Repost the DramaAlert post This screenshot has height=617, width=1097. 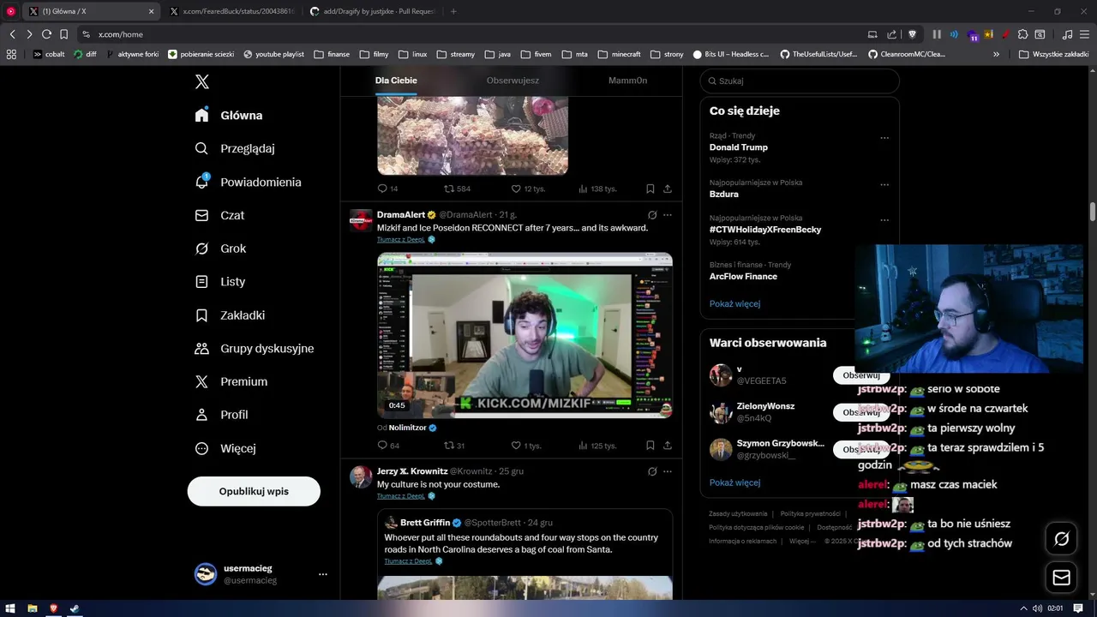click(454, 446)
